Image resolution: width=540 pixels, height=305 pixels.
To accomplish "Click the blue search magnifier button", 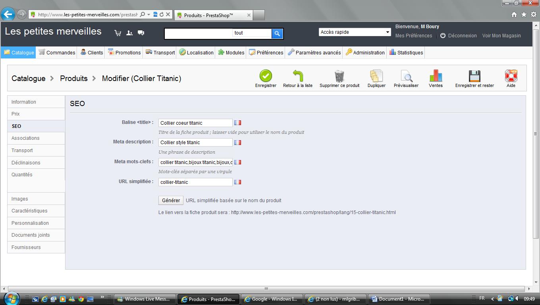I will coord(277,33).
